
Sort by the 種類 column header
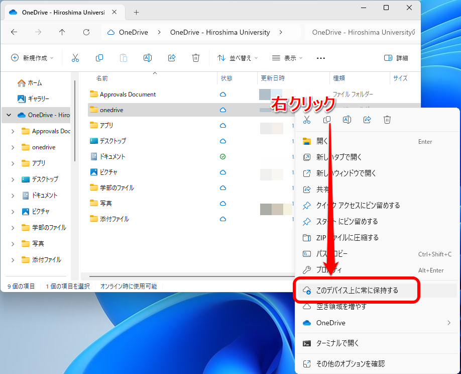tap(338, 78)
